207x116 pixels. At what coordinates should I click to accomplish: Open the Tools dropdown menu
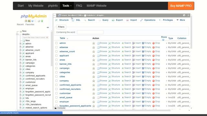(x=67, y=6)
